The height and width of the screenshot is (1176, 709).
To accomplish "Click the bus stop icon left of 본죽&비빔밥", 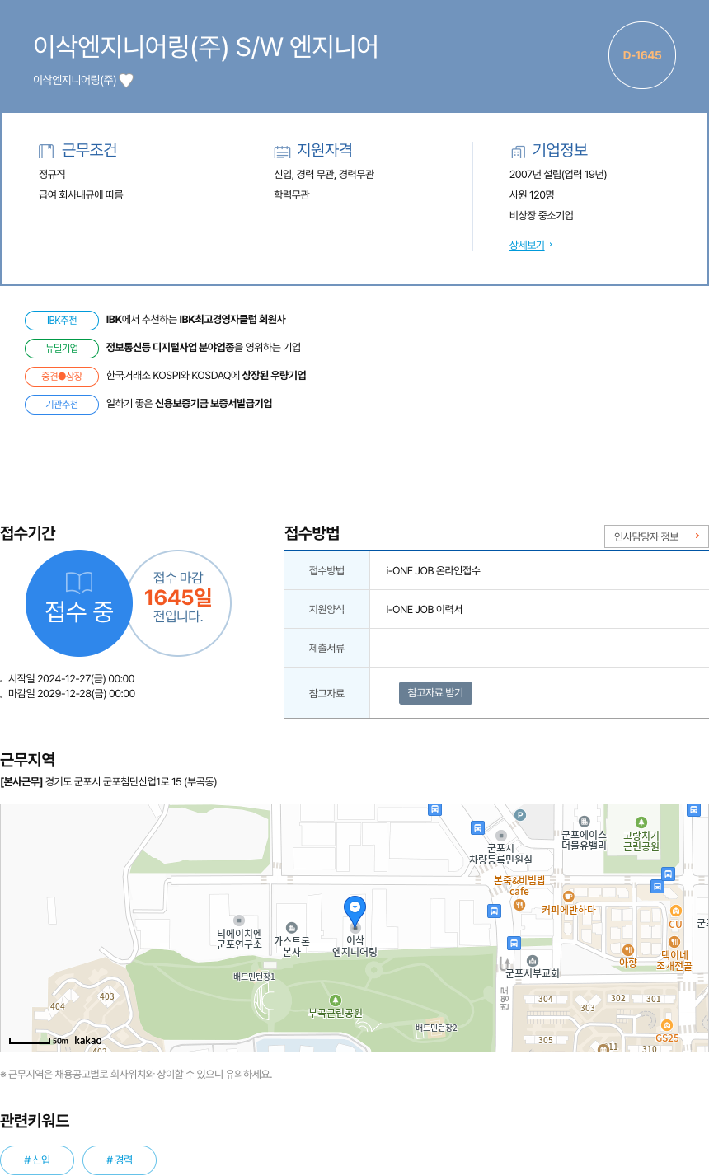I will pyautogui.click(x=494, y=911).
